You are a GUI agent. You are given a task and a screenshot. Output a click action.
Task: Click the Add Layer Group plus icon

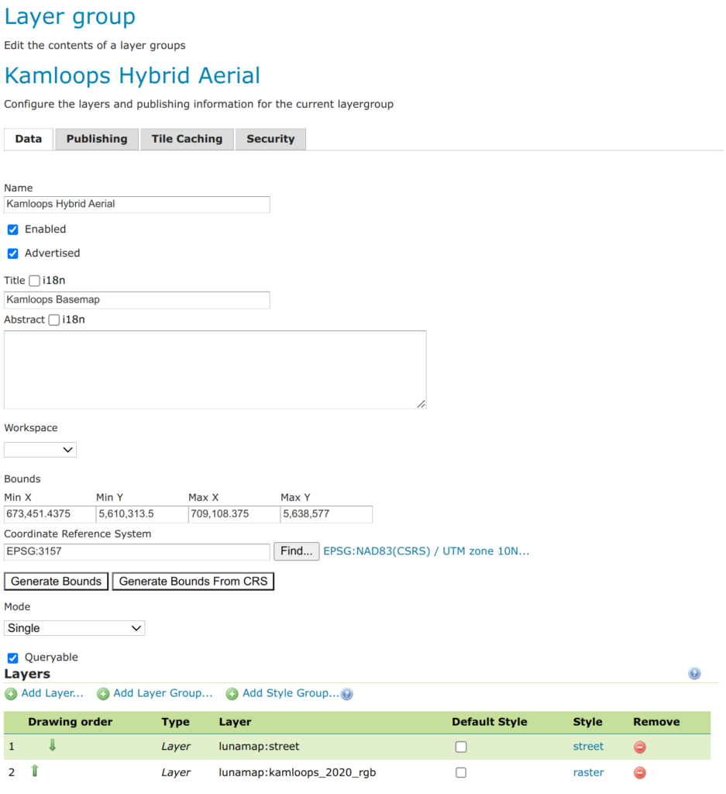pyautogui.click(x=103, y=694)
